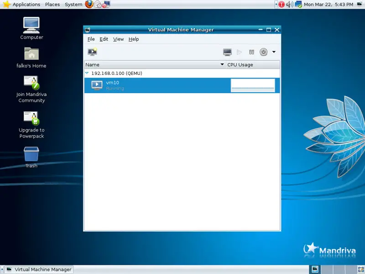Image resolution: width=365 pixels, height=274 pixels.
Task: Pause the vm10 virtual machine
Action: point(251,52)
